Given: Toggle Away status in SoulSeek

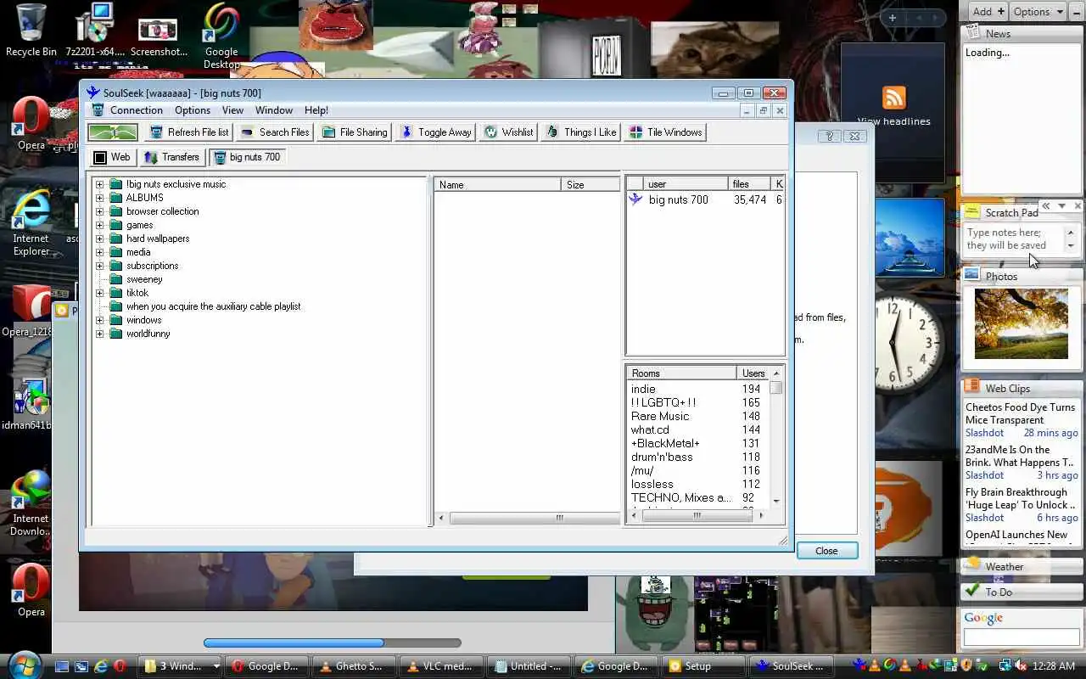Looking at the screenshot, I should [x=436, y=132].
